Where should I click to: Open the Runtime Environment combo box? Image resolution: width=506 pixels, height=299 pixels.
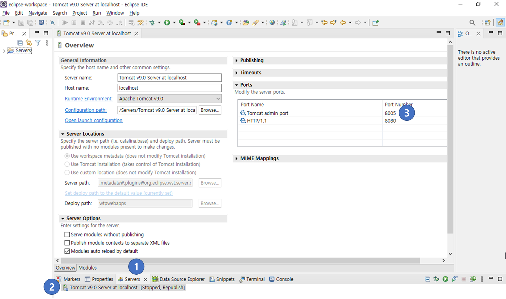(169, 99)
